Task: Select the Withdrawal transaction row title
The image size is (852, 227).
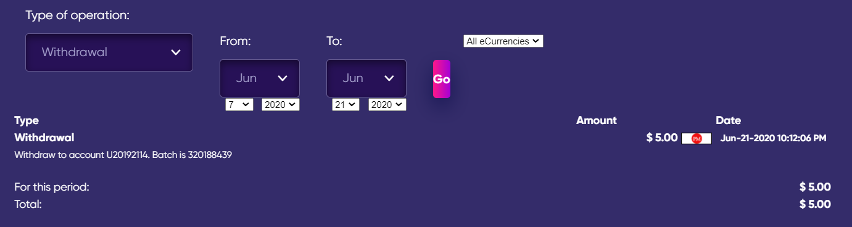Action: pyautogui.click(x=44, y=138)
